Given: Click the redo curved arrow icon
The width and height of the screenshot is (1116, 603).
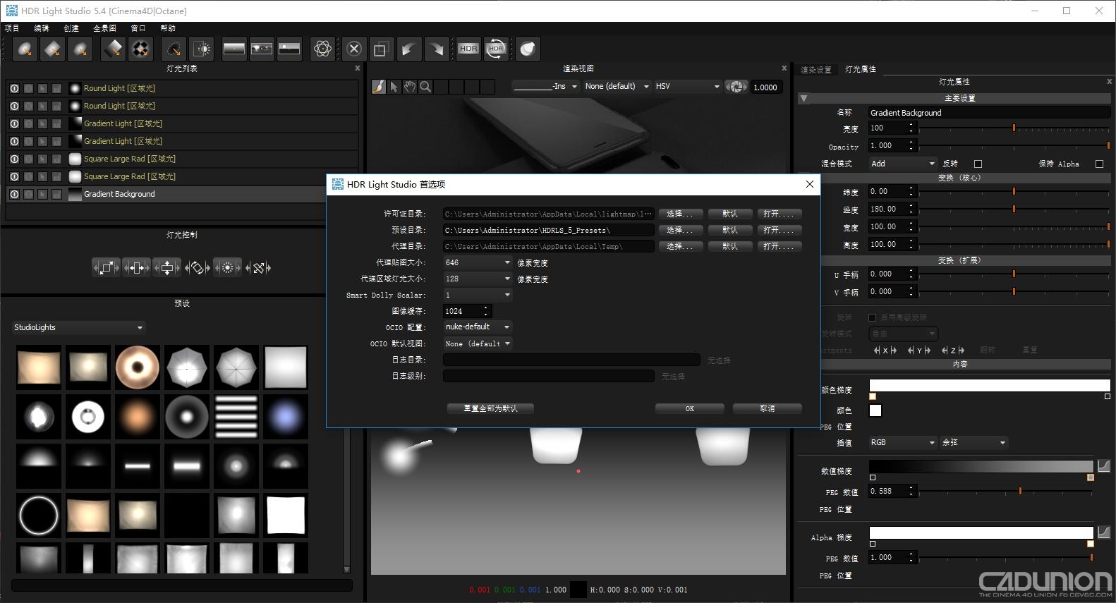Looking at the screenshot, I should point(437,49).
